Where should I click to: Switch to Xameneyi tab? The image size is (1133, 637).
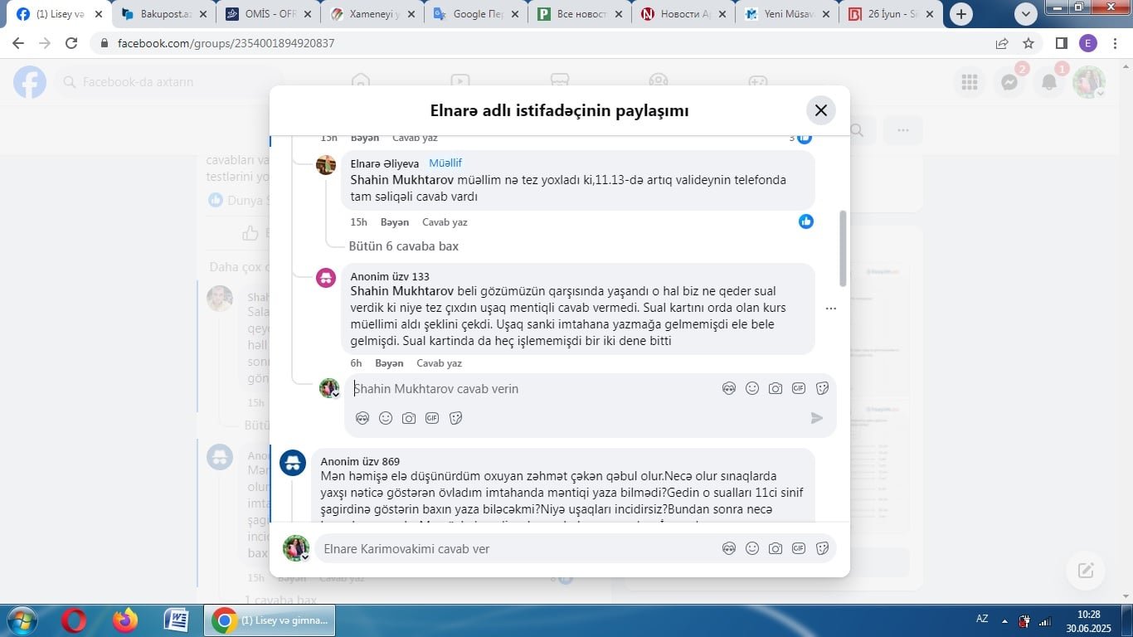tap(371, 14)
